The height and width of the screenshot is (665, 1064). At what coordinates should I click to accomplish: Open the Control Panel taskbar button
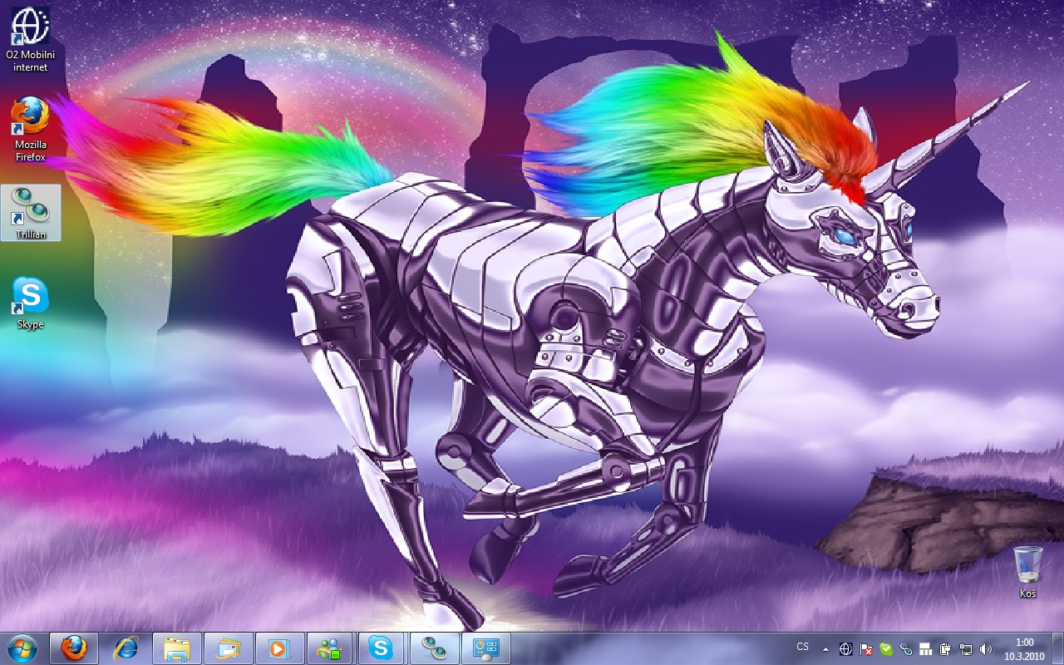coord(485,648)
